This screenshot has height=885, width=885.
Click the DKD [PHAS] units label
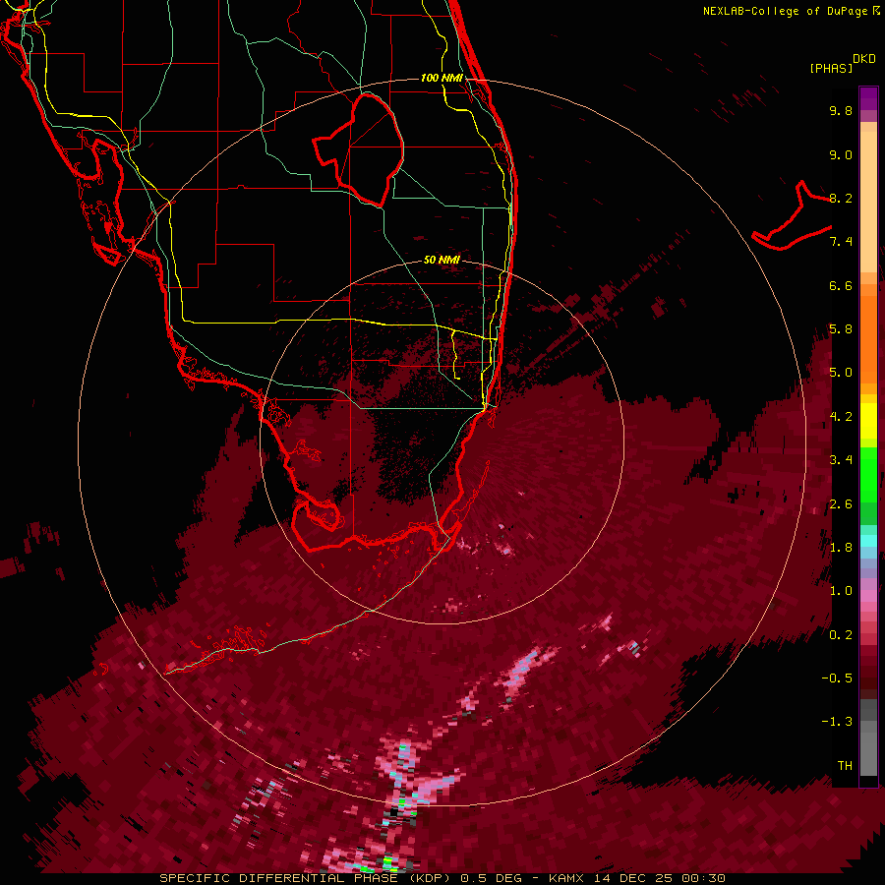click(x=842, y=63)
